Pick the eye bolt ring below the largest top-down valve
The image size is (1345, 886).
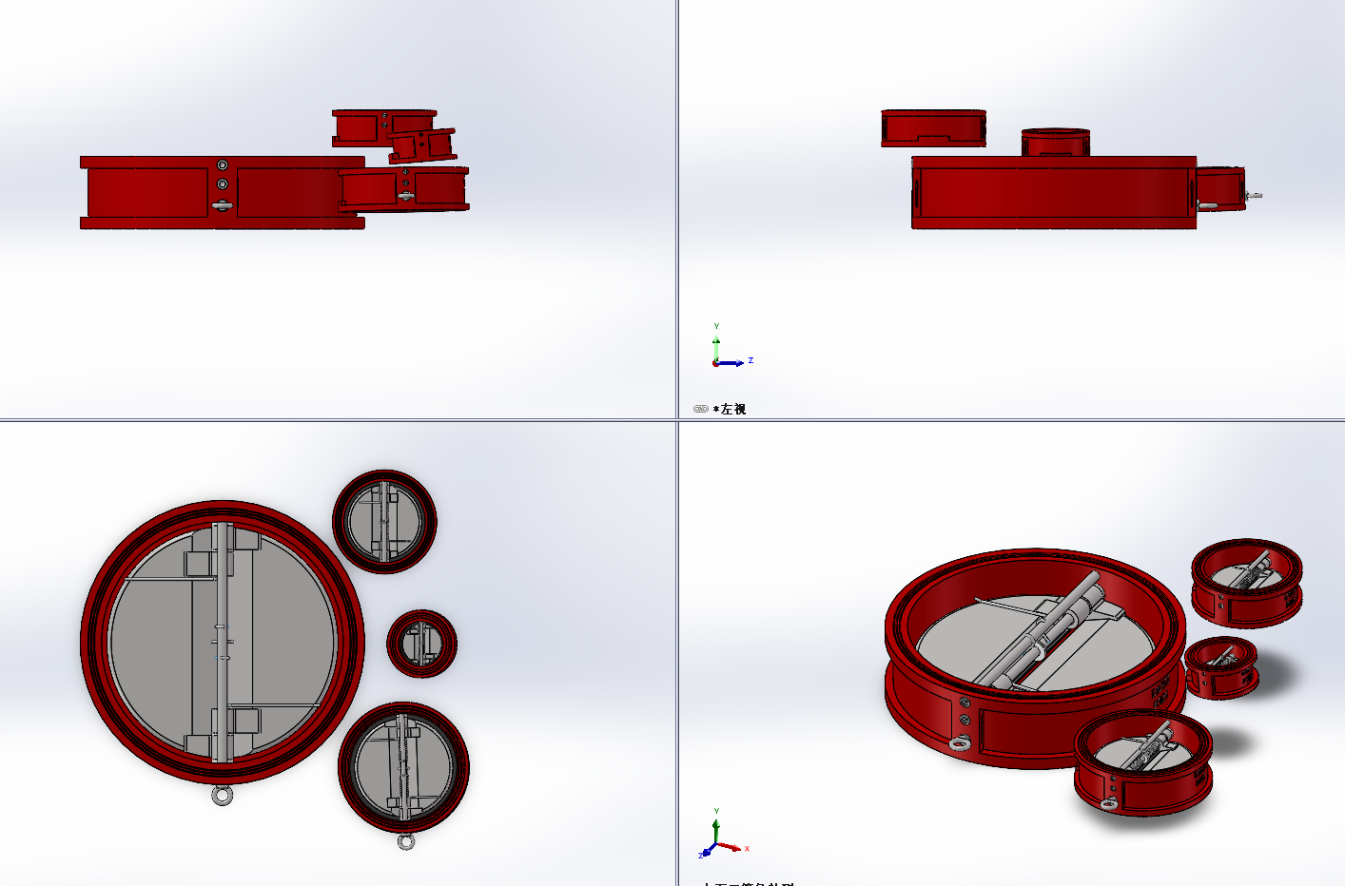click(222, 795)
